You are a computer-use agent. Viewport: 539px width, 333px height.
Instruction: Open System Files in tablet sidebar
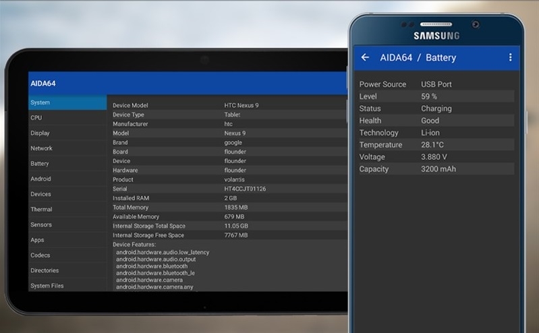[x=67, y=286]
